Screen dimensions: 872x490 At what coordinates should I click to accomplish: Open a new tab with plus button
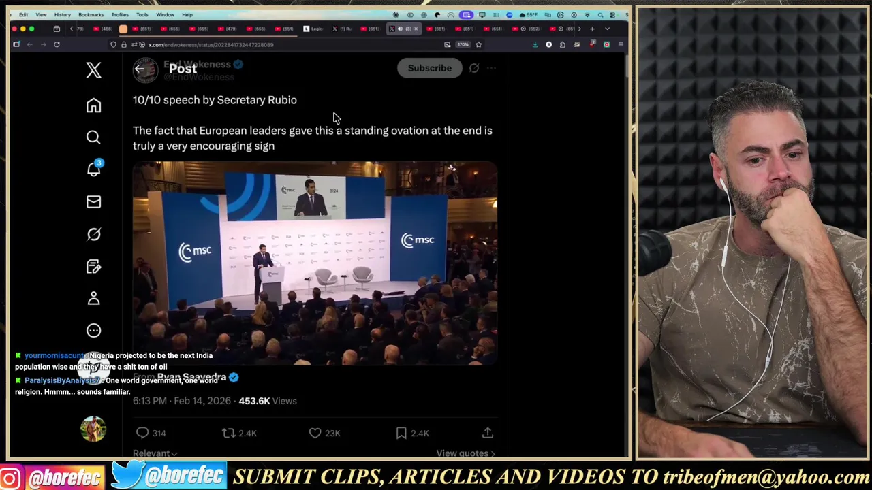[x=592, y=29]
